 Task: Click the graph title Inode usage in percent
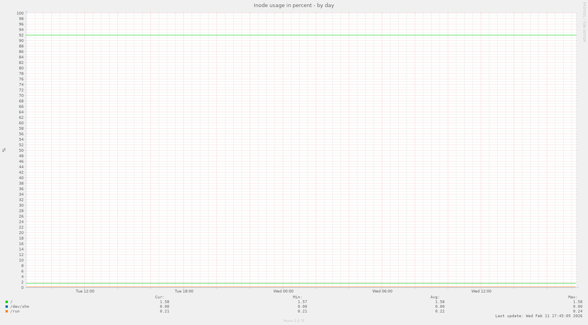(293, 5)
